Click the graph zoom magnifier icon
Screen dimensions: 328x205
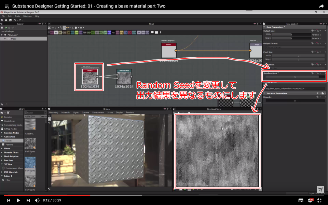[x=61, y=28]
